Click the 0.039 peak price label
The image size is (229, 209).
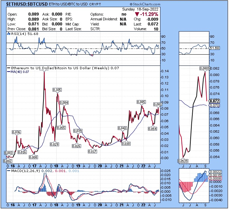(78, 131)
